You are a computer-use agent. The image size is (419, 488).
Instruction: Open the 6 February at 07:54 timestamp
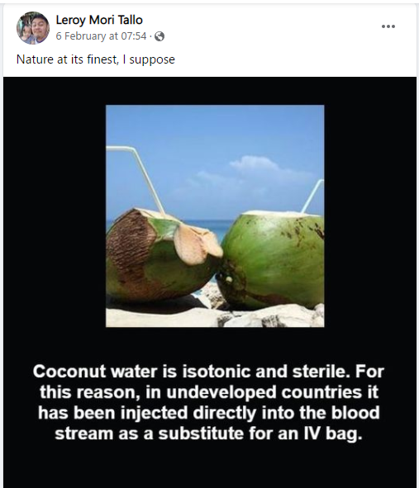click(x=101, y=36)
